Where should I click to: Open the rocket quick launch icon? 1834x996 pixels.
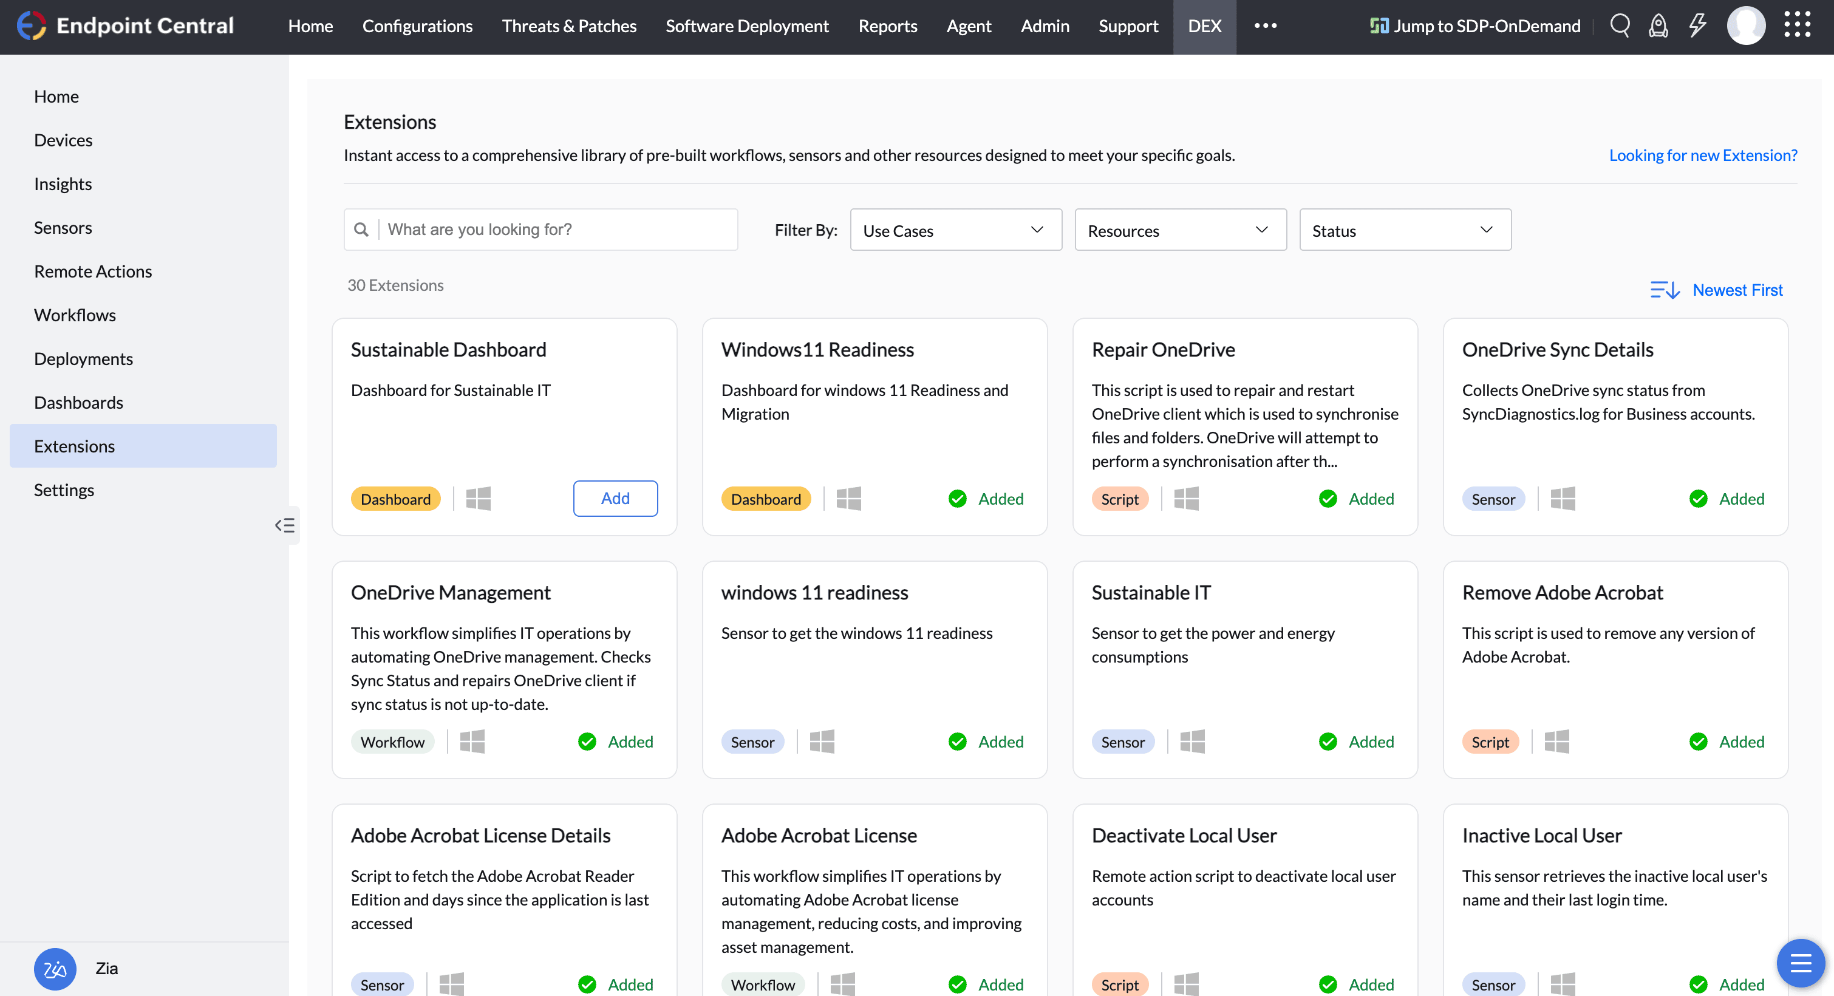tap(1658, 26)
